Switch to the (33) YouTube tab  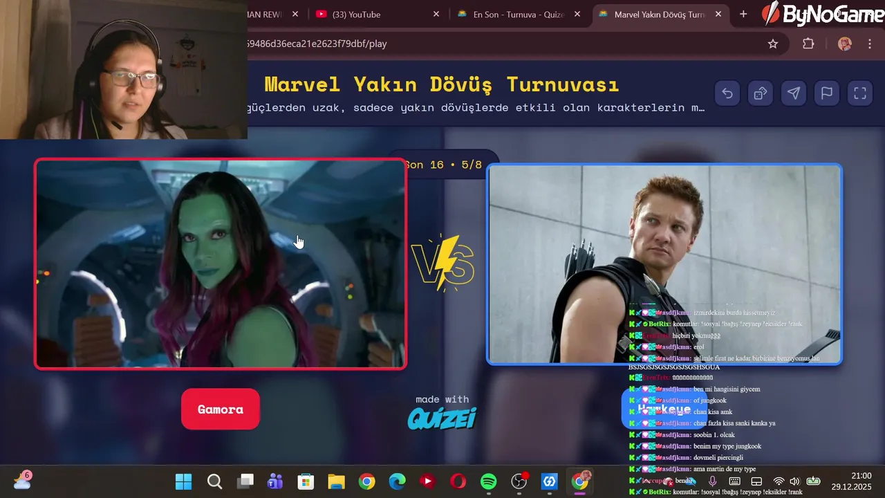377,14
